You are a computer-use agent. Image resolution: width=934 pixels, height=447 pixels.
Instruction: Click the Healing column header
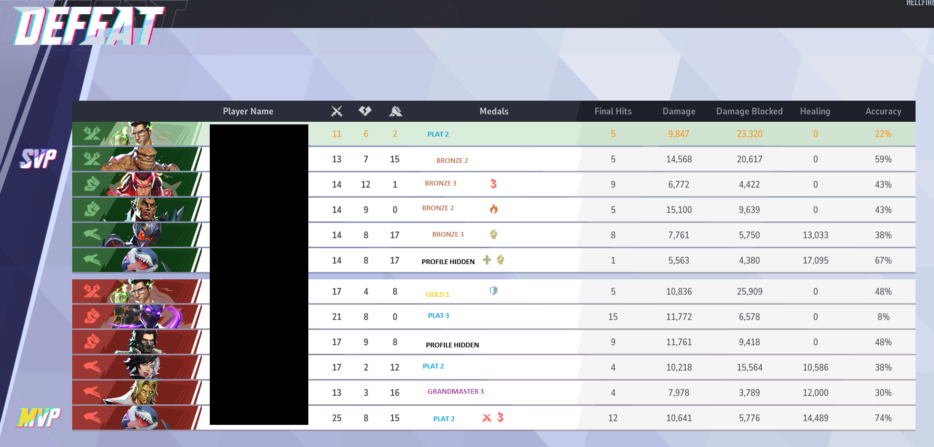pos(815,111)
